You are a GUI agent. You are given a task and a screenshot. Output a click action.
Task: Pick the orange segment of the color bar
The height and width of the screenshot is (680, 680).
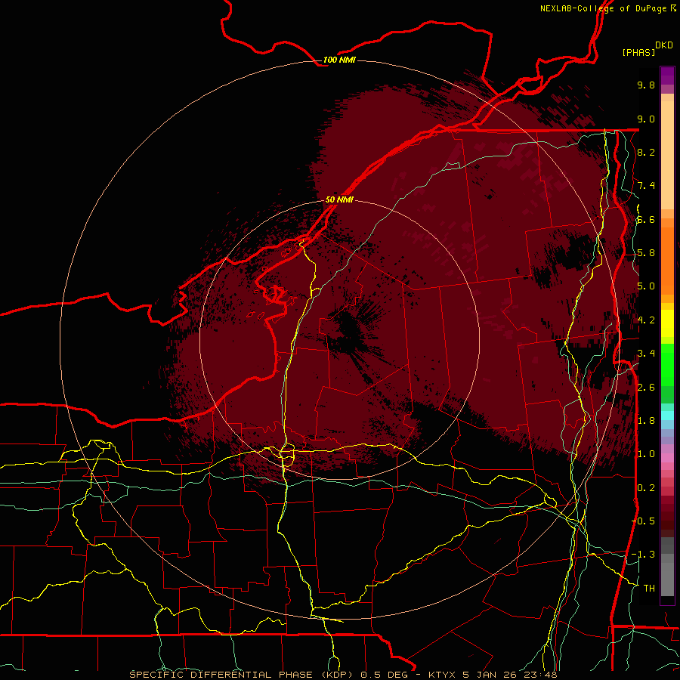pos(667,261)
